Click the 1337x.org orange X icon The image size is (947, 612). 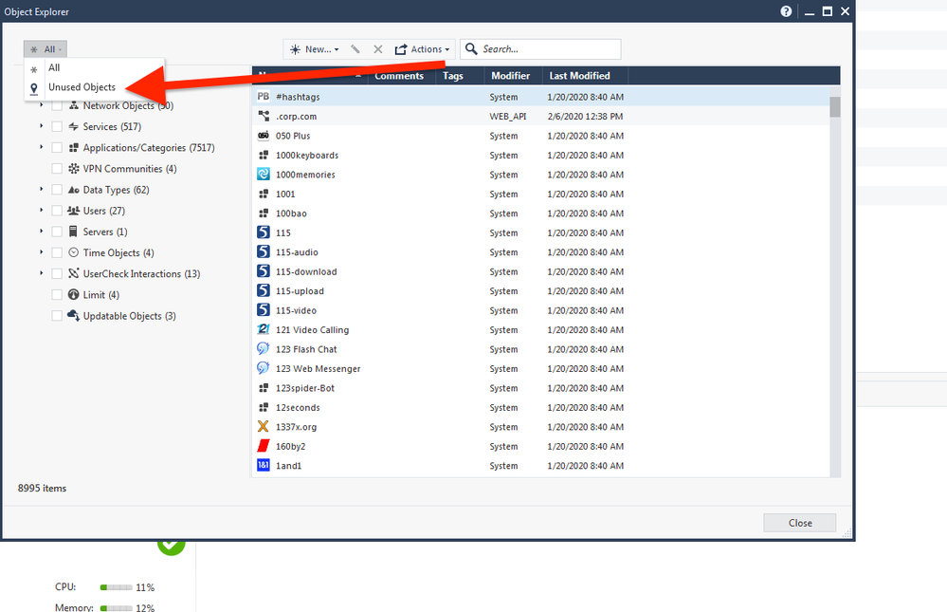tap(264, 427)
